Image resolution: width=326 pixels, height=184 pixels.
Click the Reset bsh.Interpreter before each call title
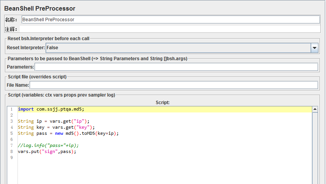(x=48, y=39)
